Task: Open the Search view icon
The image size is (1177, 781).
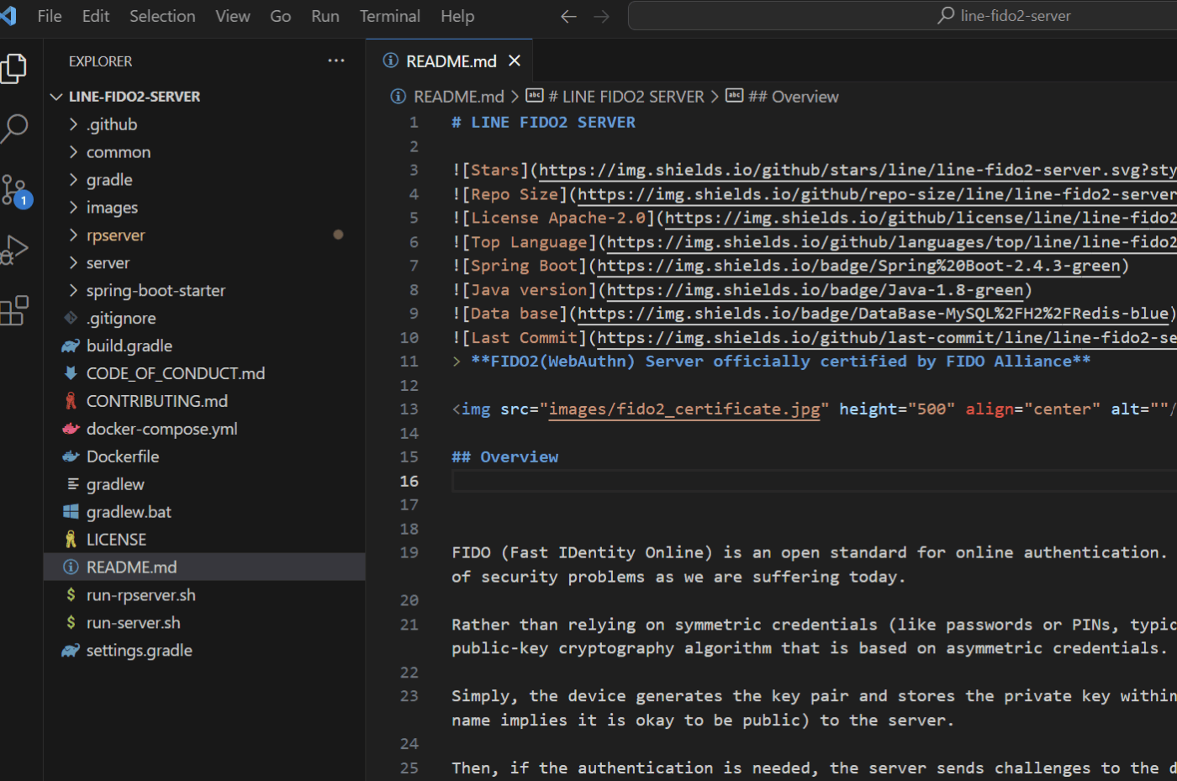Action: pyautogui.click(x=14, y=129)
